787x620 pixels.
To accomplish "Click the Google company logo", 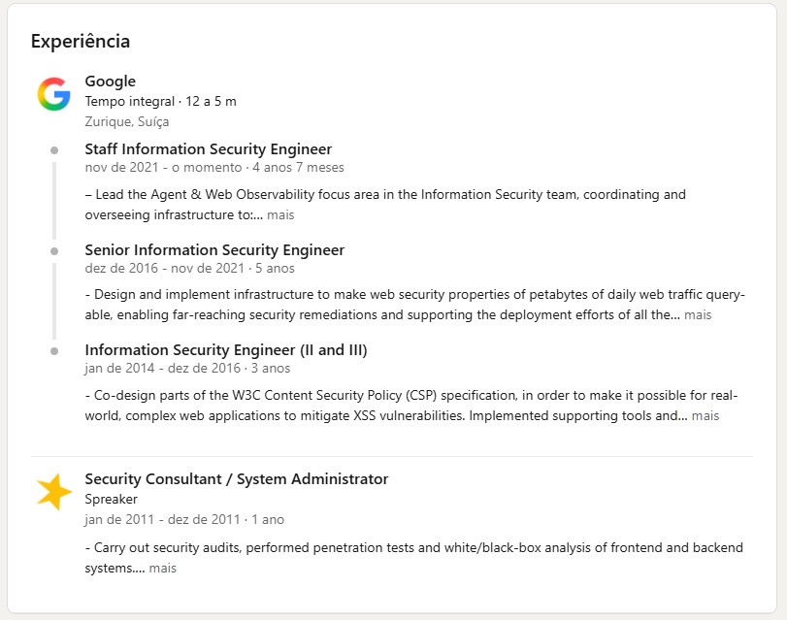I will 53,94.
